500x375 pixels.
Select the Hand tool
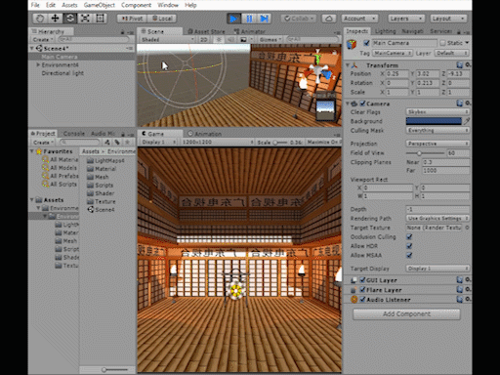(40, 19)
